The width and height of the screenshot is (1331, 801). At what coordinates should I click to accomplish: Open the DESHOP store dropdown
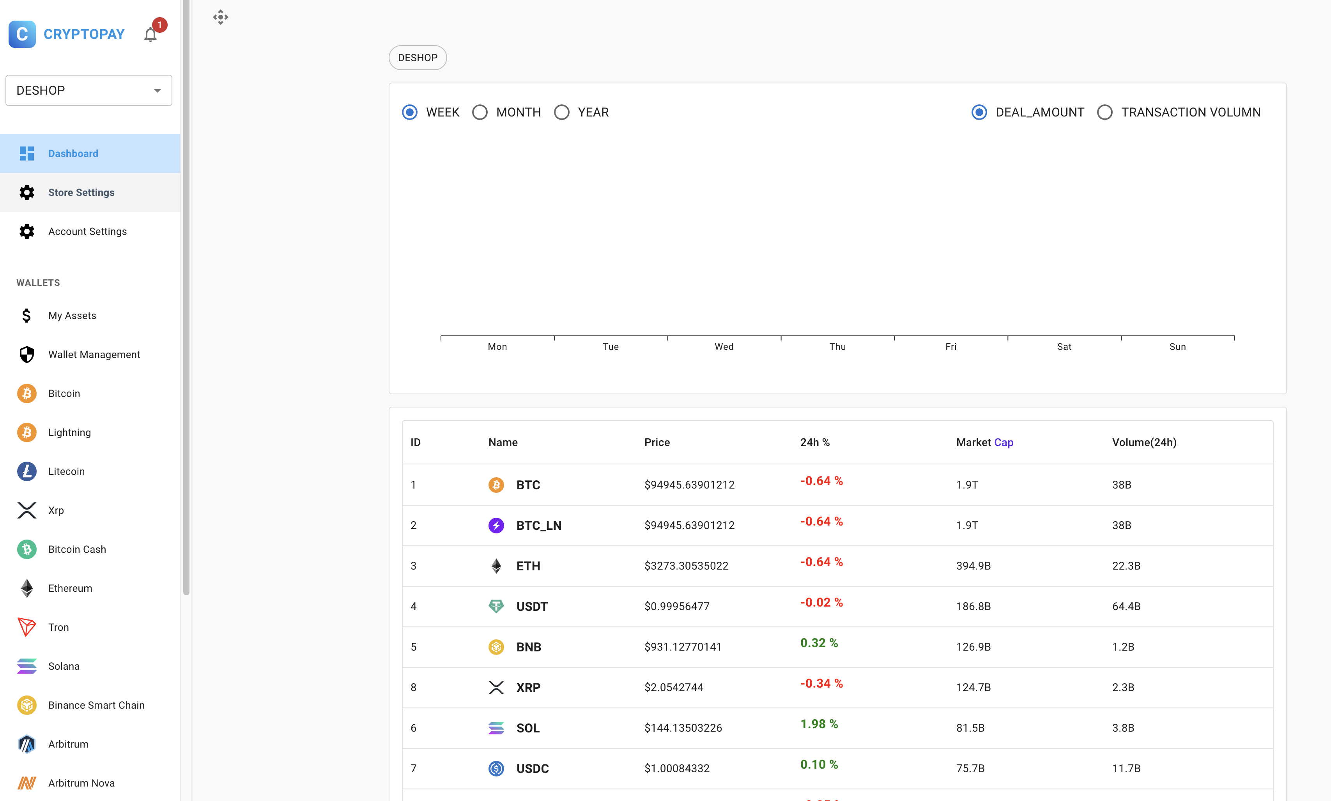88,90
